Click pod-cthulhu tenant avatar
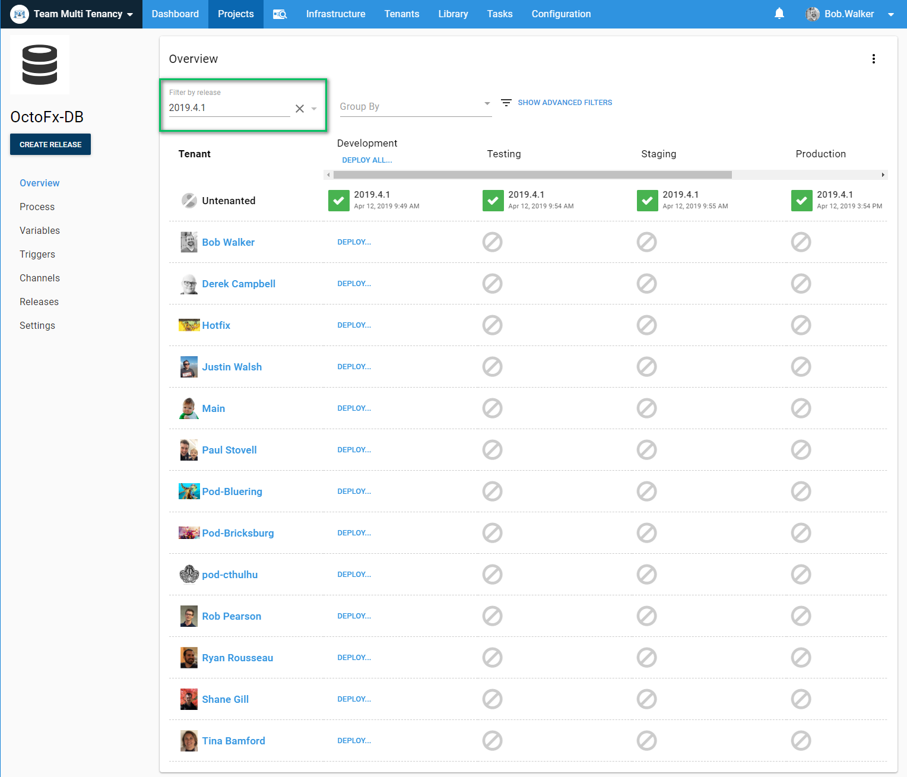Screen dimensions: 907x777 pos(189,575)
